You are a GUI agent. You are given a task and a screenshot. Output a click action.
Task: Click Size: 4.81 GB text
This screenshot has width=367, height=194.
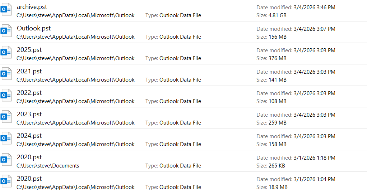[271, 15]
